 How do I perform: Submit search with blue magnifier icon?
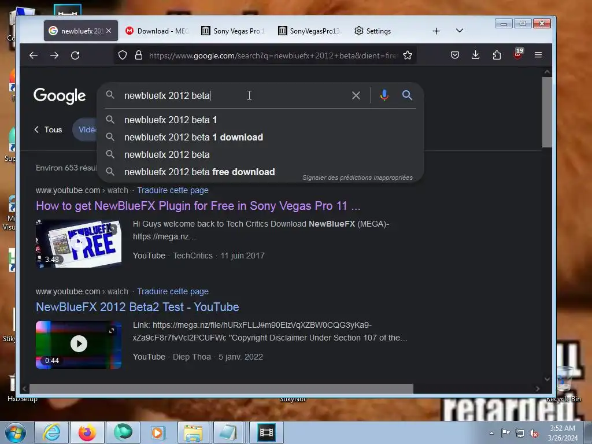pos(407,95)
